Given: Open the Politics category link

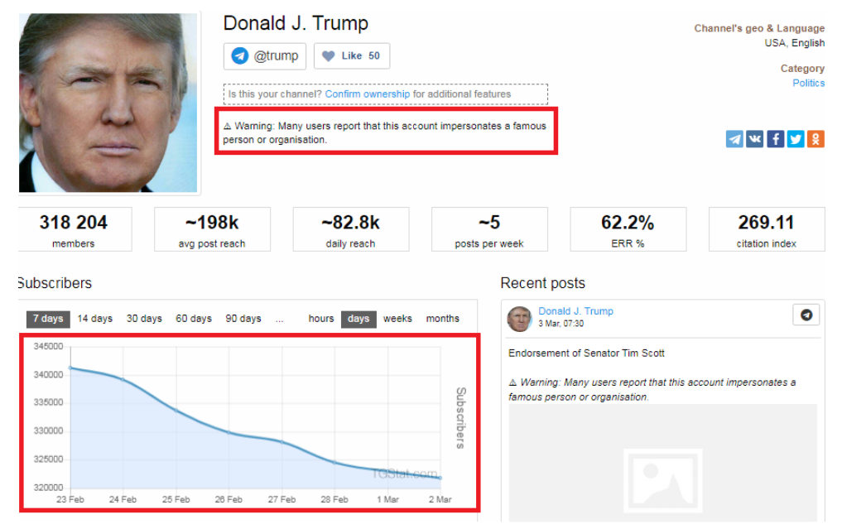Looking at the screenshot, I should pyautogui.click(x=808, y=83).
